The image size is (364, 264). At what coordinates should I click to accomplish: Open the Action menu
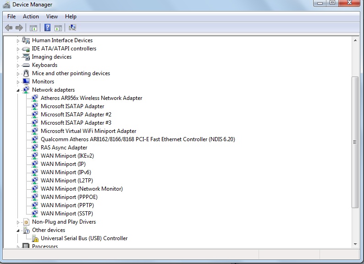[x=31, y=16]
